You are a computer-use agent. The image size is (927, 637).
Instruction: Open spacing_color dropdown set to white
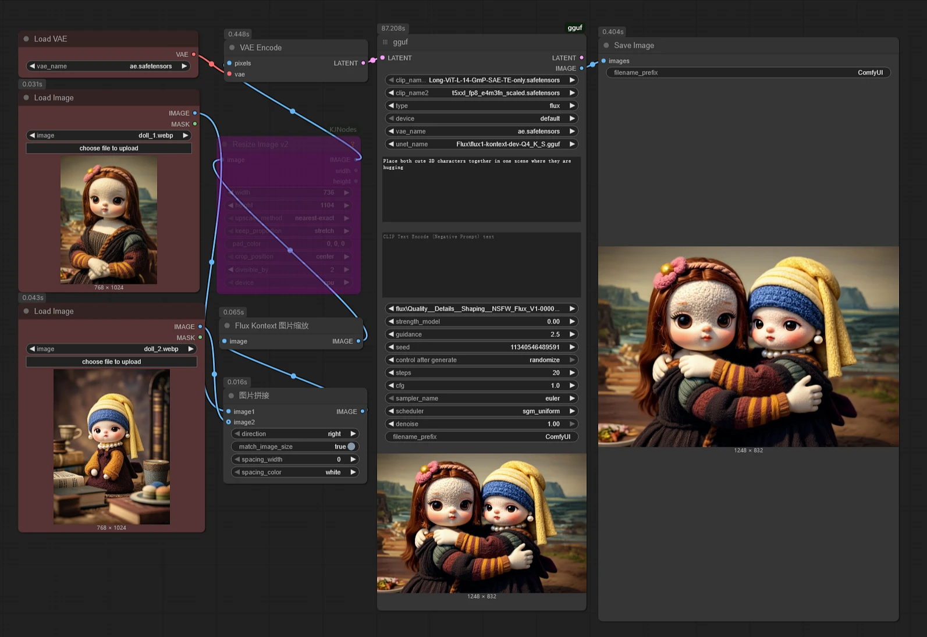(x=295, y=472)
